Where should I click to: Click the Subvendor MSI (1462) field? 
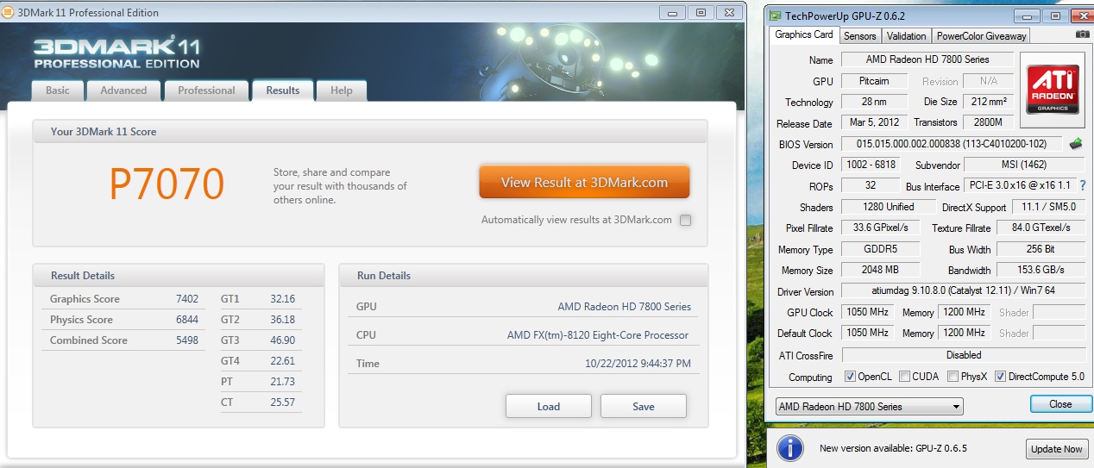point(1025,165)
